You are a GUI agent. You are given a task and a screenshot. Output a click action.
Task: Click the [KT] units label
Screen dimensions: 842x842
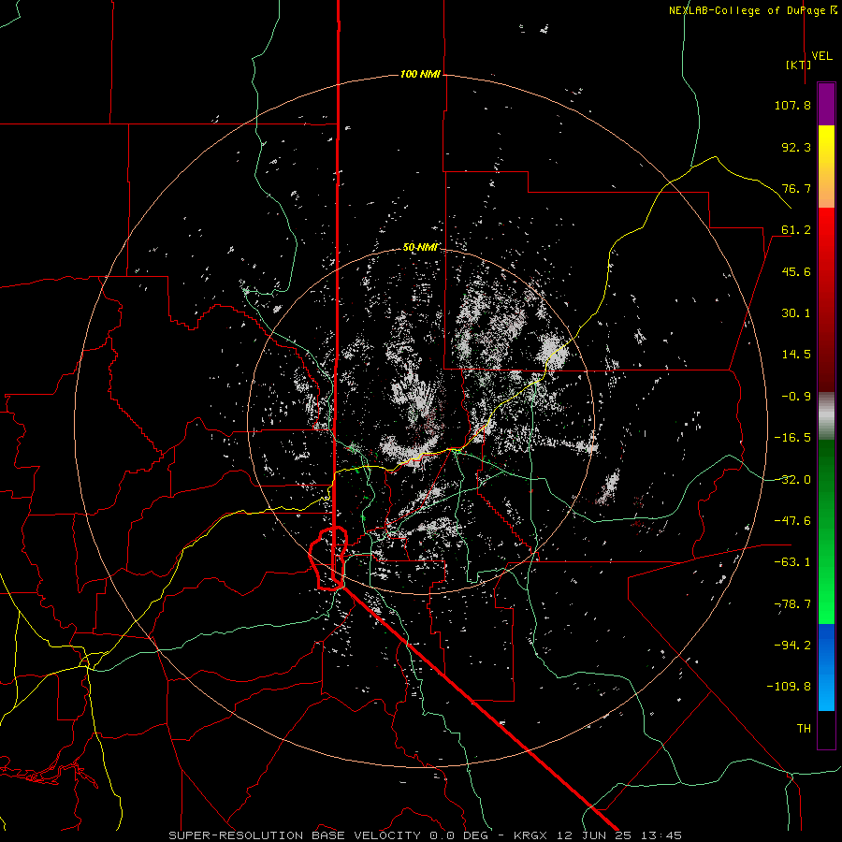[x=799, y=65]
